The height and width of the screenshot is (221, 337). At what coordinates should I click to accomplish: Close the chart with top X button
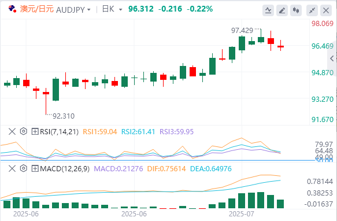coord(326,10)
